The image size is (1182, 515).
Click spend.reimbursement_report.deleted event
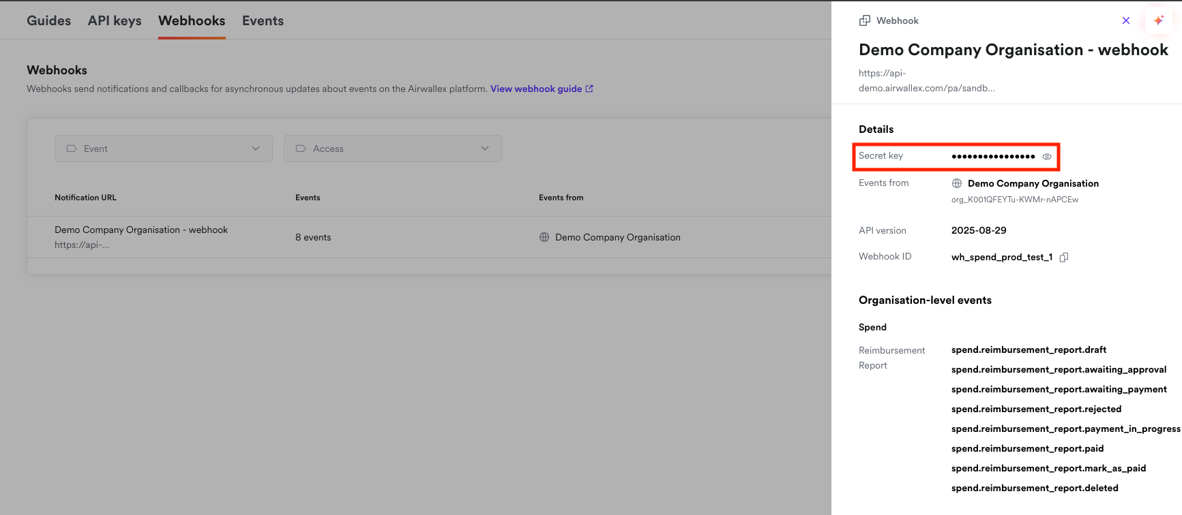tap(1035, 488)
